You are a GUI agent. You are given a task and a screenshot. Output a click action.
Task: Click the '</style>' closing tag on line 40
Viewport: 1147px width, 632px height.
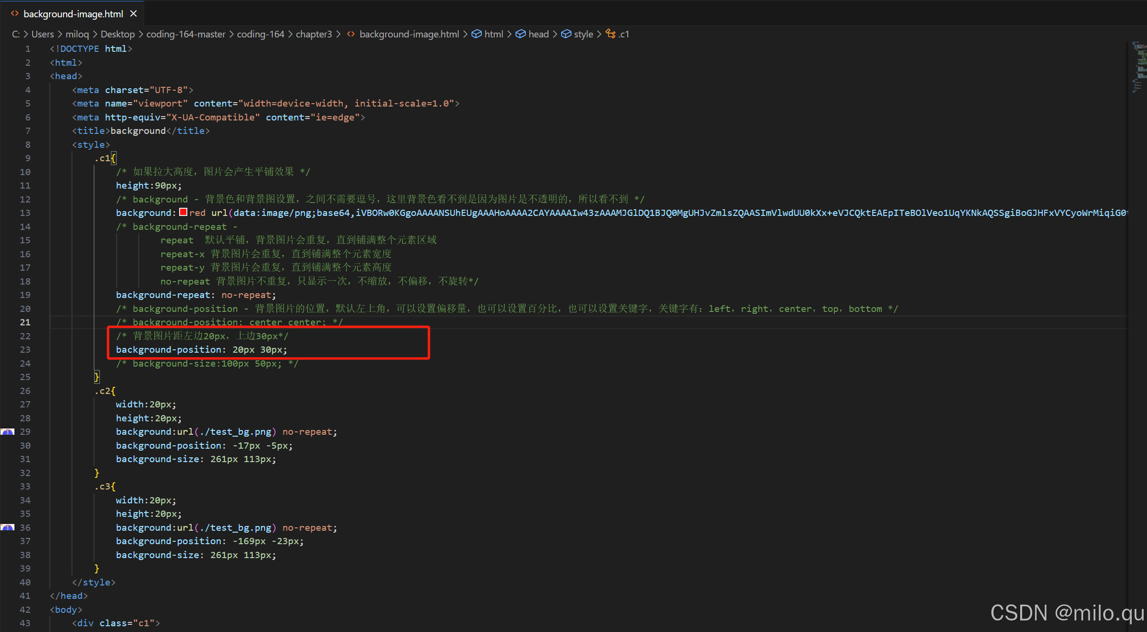tap(94, 582)
